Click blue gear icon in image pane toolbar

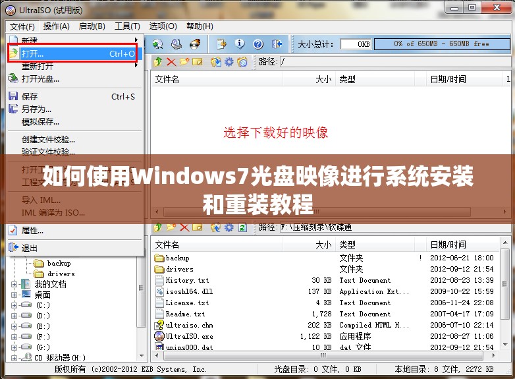point(229,61)
